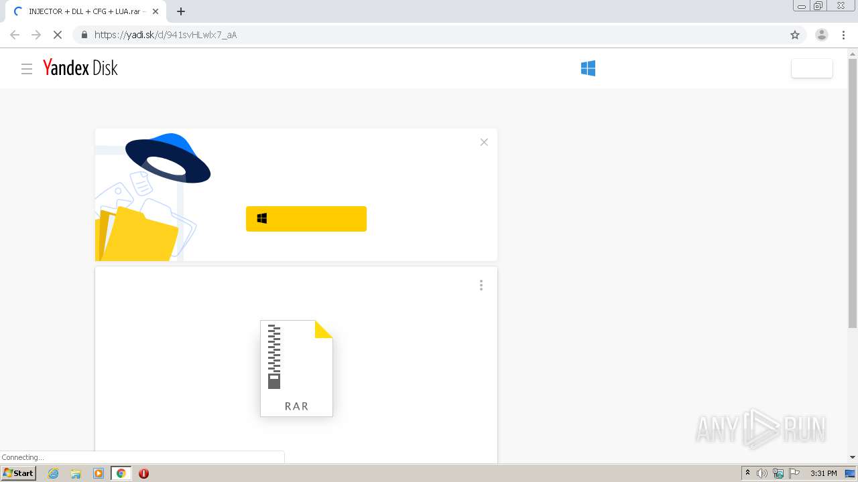
Task: Go back to previous page
Action: (x=15, y=35)
